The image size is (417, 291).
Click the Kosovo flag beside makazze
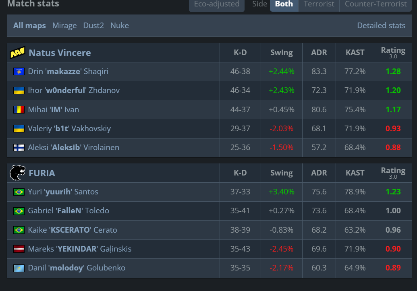(x=19, y=72)
